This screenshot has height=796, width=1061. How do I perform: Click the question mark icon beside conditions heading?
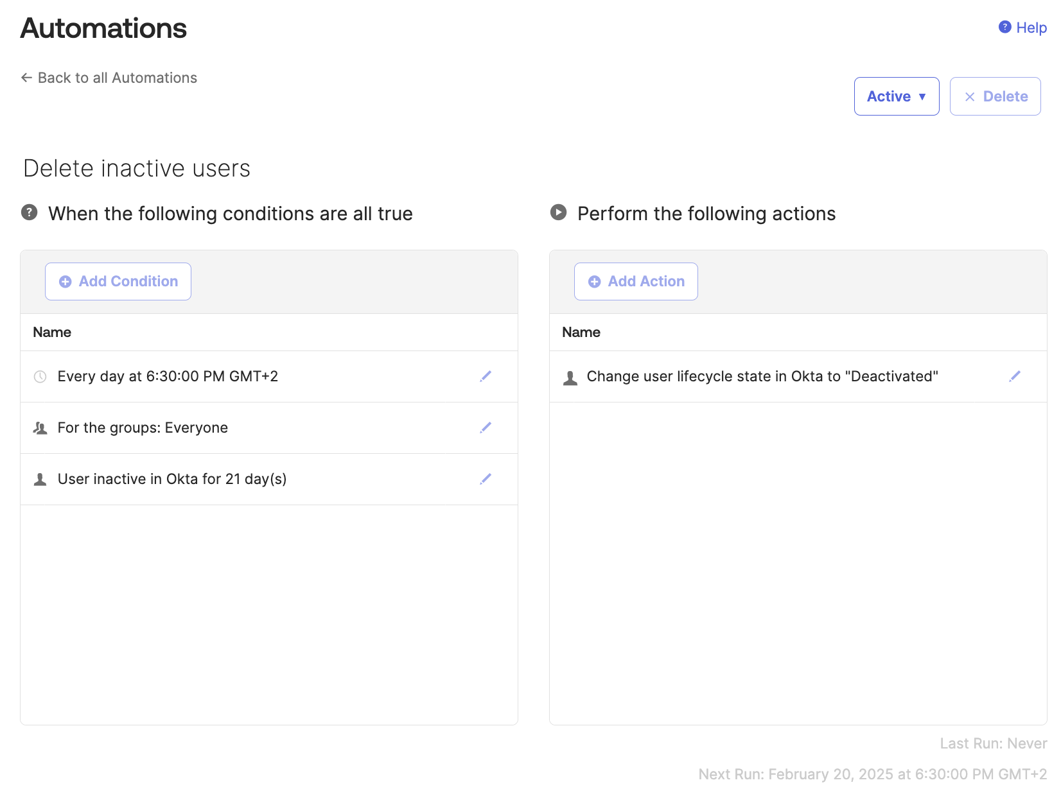pyautogui.click(x=30, y=212)
